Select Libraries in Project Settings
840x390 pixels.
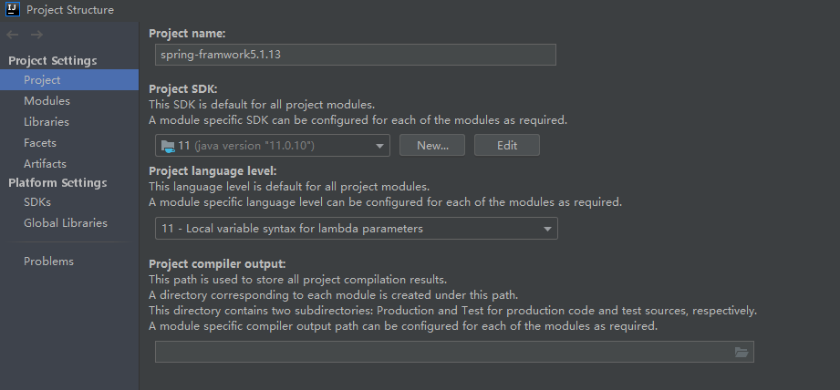click(x=47, y=122)
